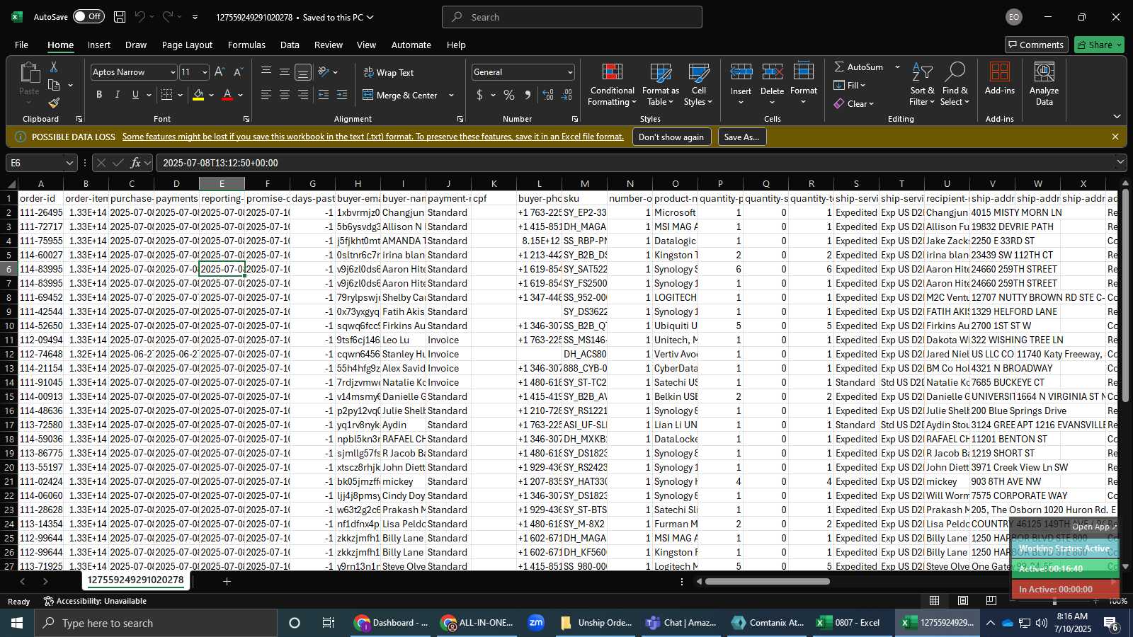Toggle Bottom Align button
This screenshot has height=637, width=1133.
click(303, 72)
